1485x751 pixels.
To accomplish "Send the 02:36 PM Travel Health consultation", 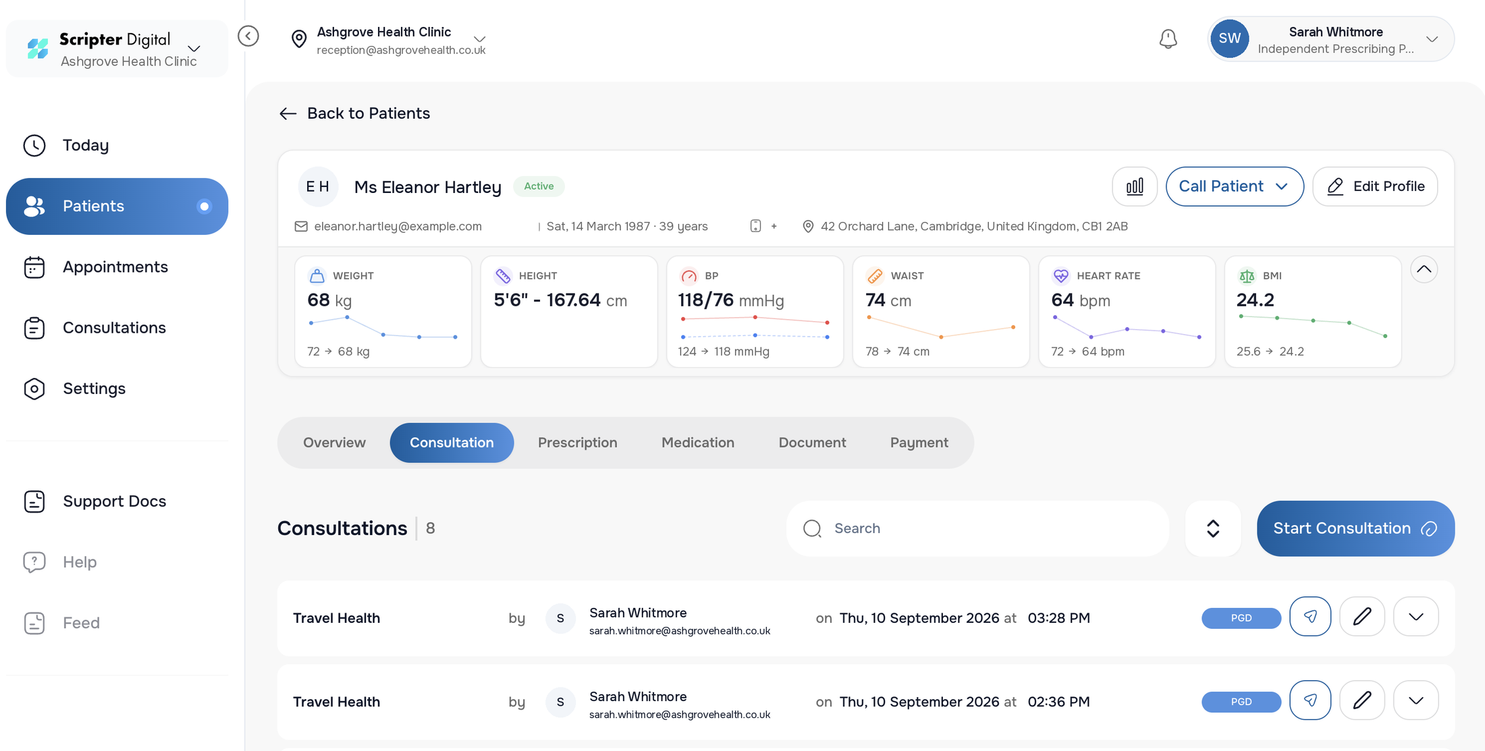I will pos(1310,700).
